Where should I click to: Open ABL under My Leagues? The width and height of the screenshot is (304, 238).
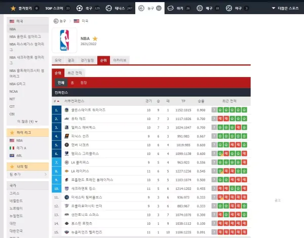pos(19,155)
